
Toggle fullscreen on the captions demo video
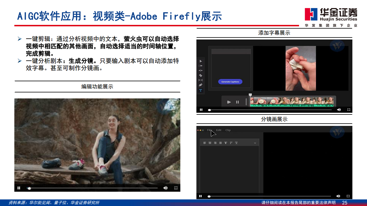(x=349, y=110)
